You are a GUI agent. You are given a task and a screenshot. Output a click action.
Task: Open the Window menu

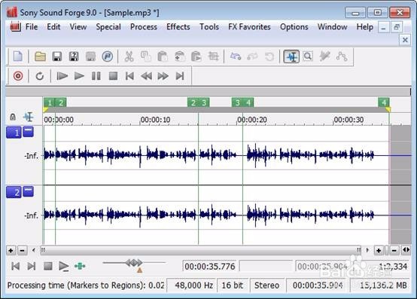click(x=333, y=27)
